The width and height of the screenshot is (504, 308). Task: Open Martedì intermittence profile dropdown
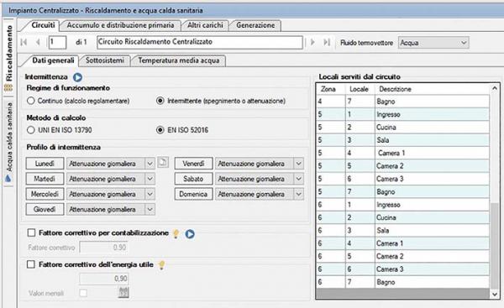111,179
